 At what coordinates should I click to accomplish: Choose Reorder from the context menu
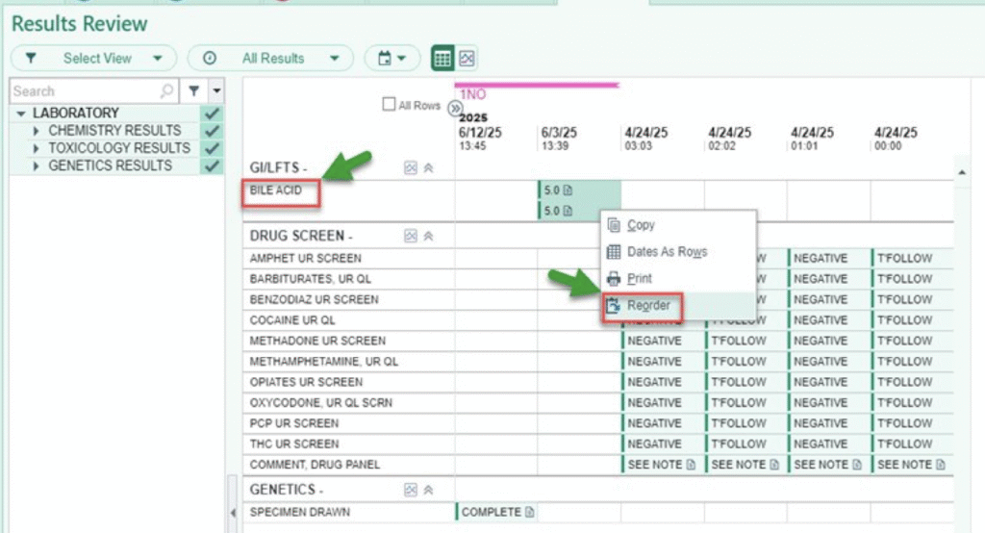point(648,305)
